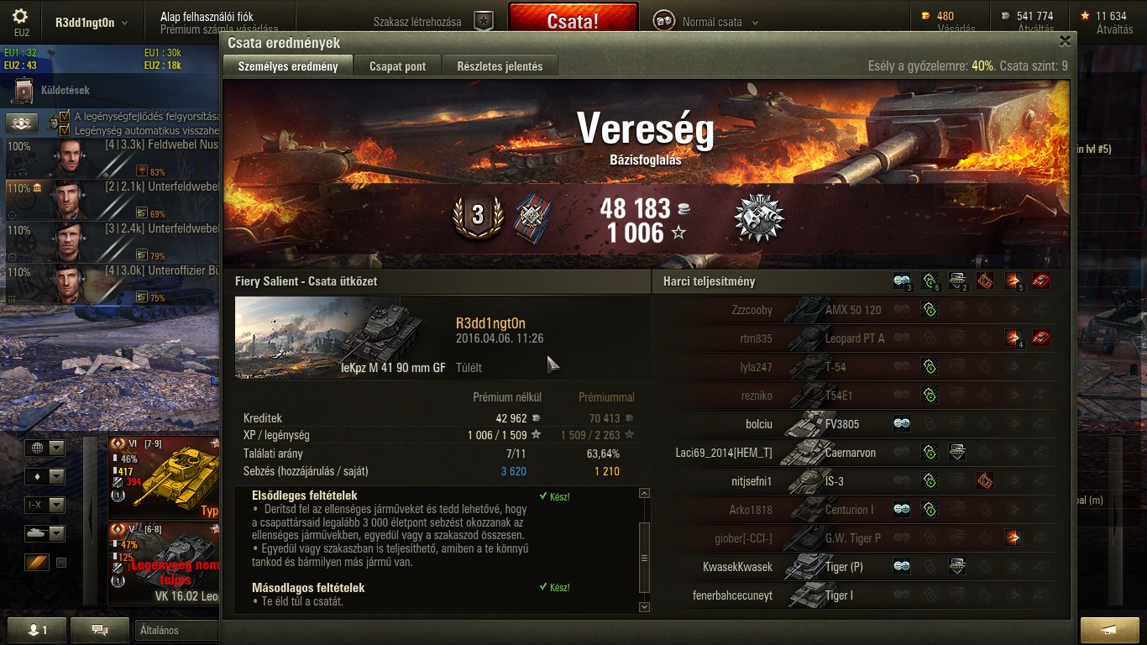Open the settings gear menu
Screen dimensions: 1147x645
coord(21,16)
